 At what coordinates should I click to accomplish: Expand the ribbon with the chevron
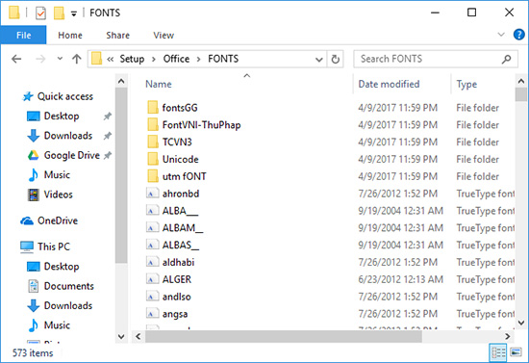(501, 35)
